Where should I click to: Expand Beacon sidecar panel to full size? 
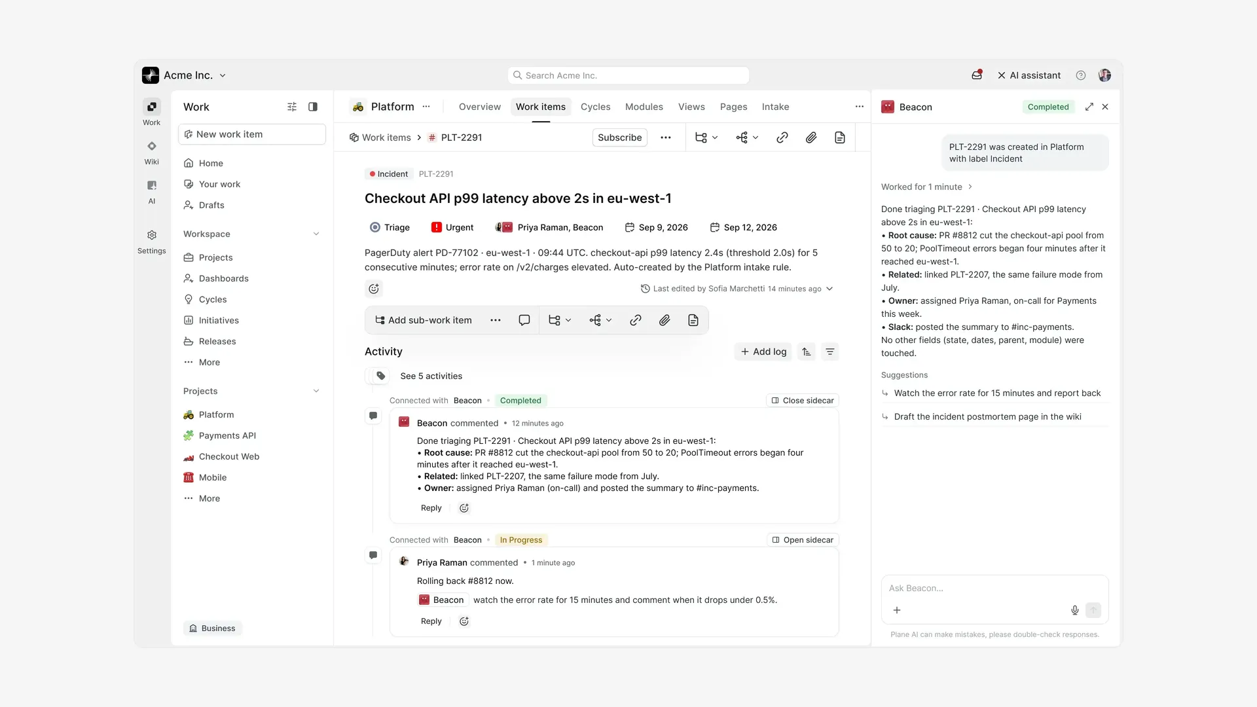pos(1089,107)
